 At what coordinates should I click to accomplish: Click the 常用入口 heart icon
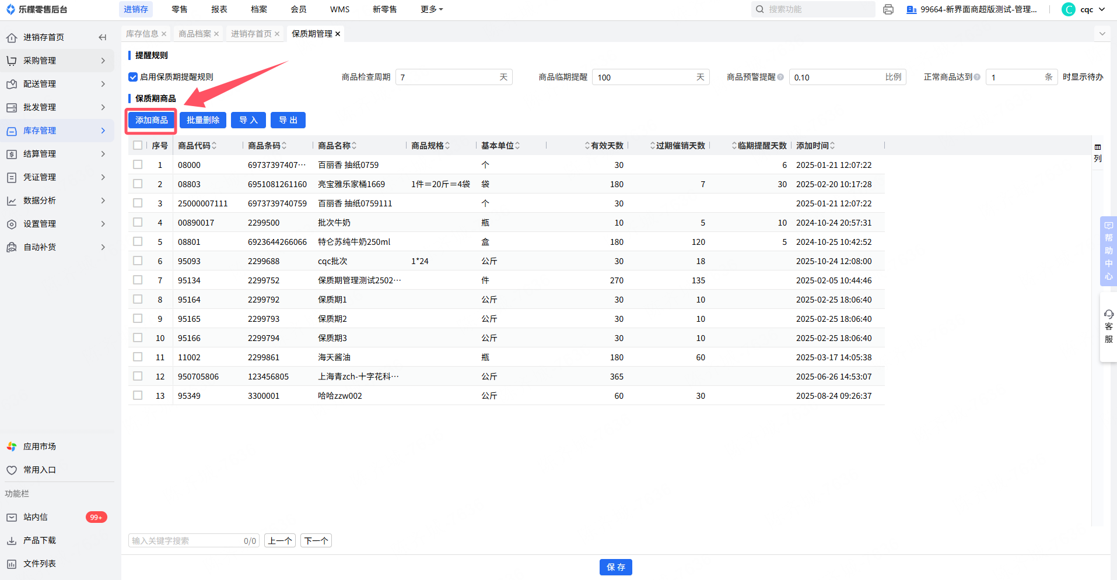coord(12,470)
